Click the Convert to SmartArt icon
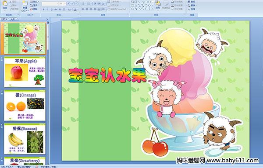This screenshot has width=263, height=168. click(108, 9)
